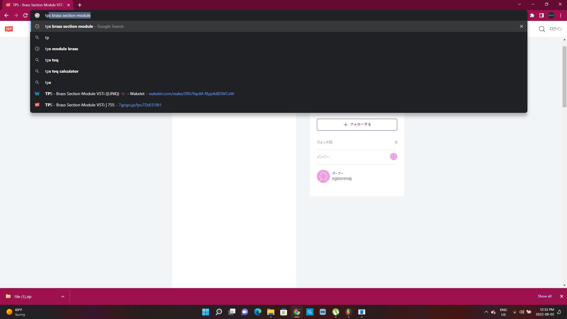Open Microsoft Edge from taskbar
This screenshot has width=567, height=319.
(258, 312)
